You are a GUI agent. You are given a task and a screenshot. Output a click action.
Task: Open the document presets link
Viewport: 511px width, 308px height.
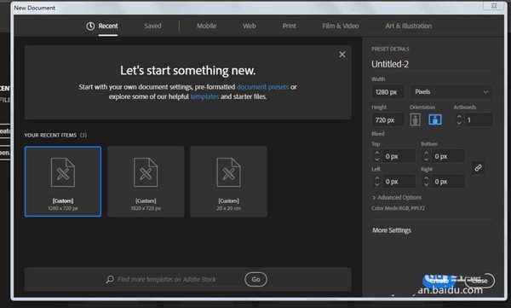262,87
